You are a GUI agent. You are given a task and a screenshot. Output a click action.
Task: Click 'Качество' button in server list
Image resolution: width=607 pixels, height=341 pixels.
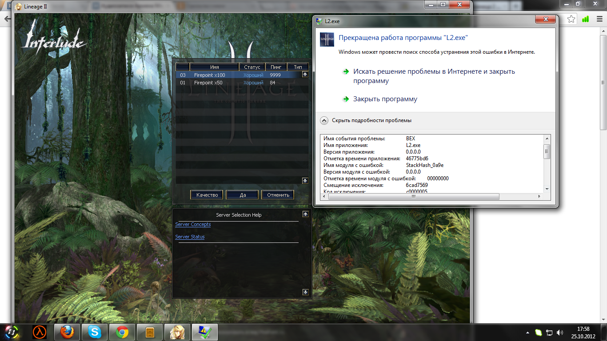(x=207, y=195)
